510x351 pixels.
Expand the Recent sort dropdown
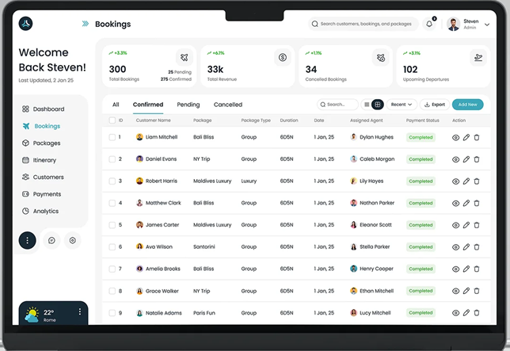coord(402,105)
